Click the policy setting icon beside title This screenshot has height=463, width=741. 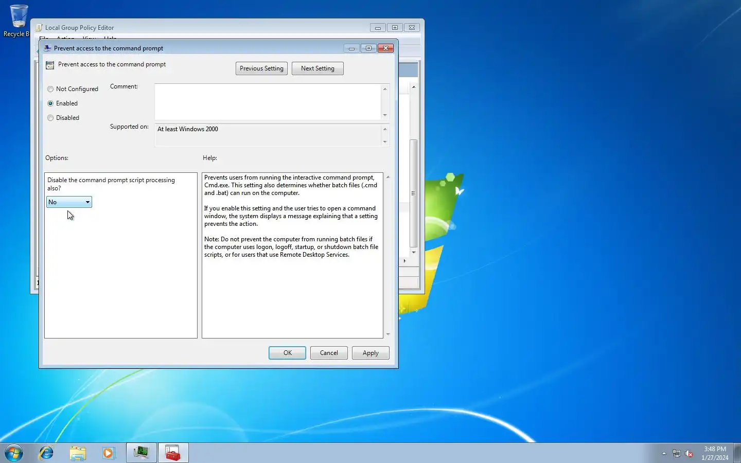[x=50, y=65]
